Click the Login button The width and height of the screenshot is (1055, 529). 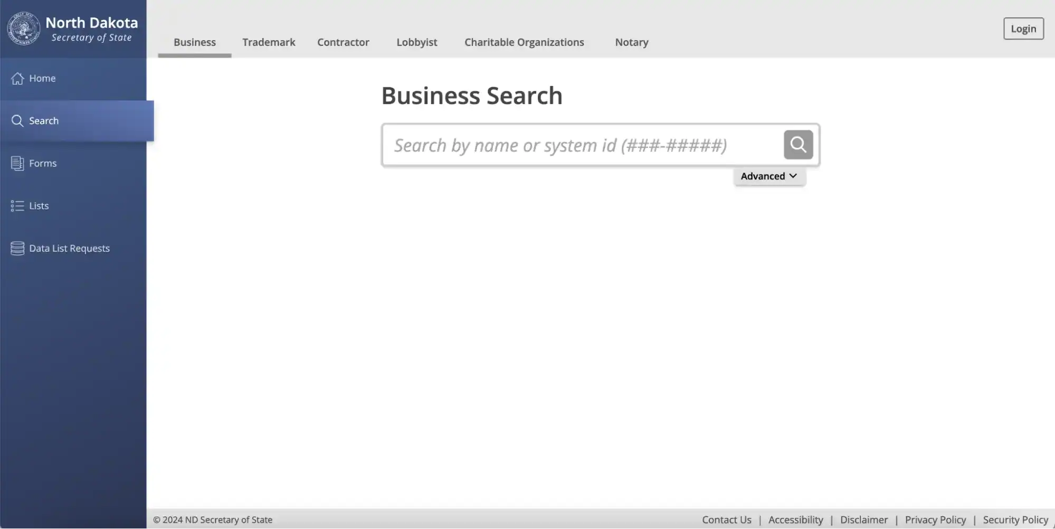tap(1023, 29)
